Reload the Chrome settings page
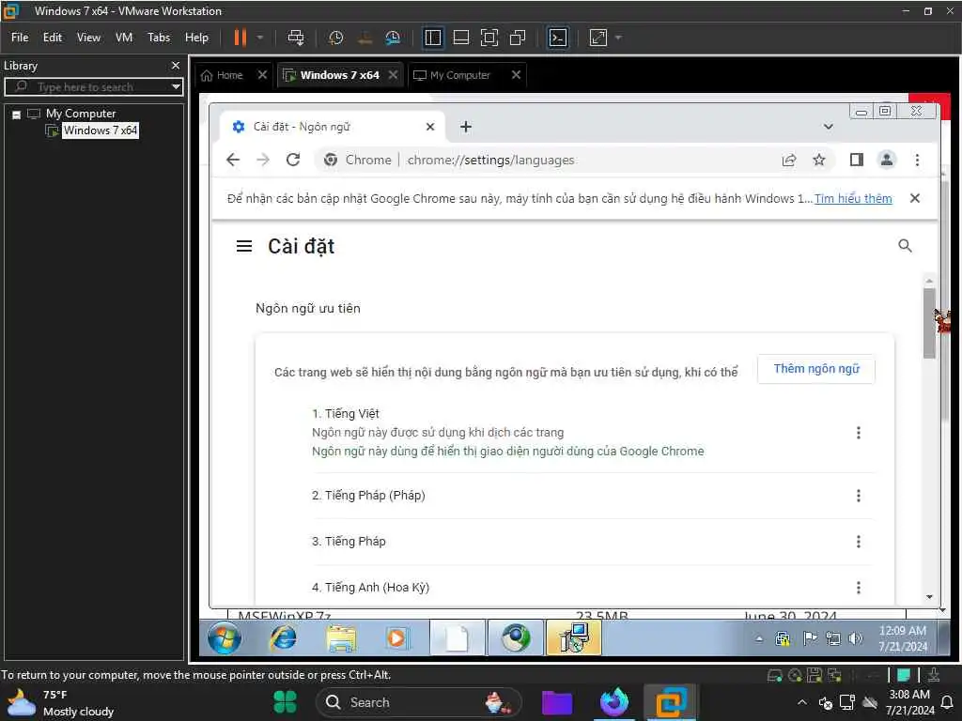 (293, 160)
